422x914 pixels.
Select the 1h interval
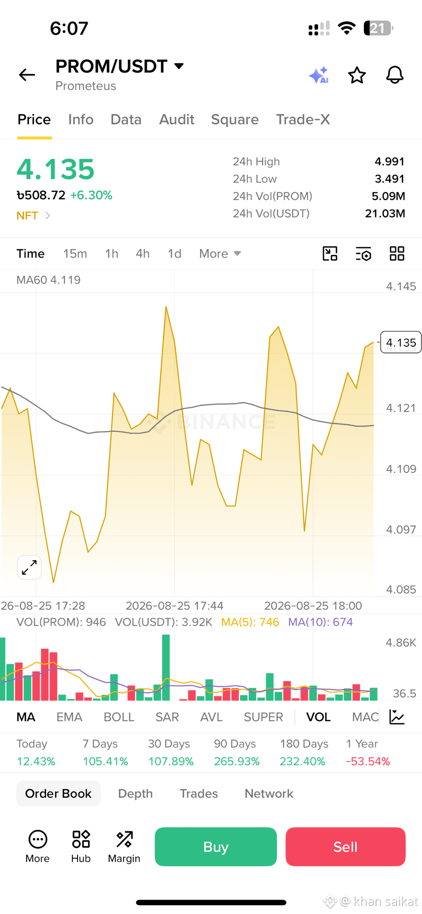click(x=112, y=253)
